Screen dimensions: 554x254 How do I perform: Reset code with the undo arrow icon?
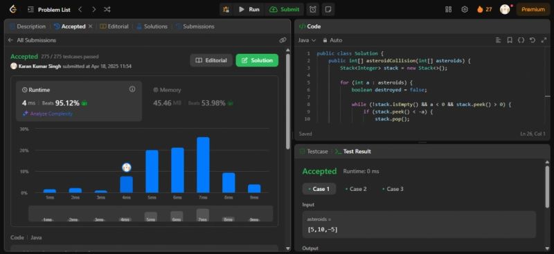(x=532, y=40)
